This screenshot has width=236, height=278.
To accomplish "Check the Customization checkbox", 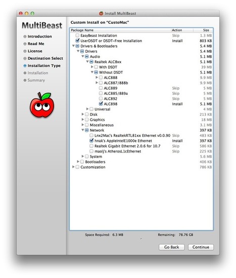I will tap(77, 167).
